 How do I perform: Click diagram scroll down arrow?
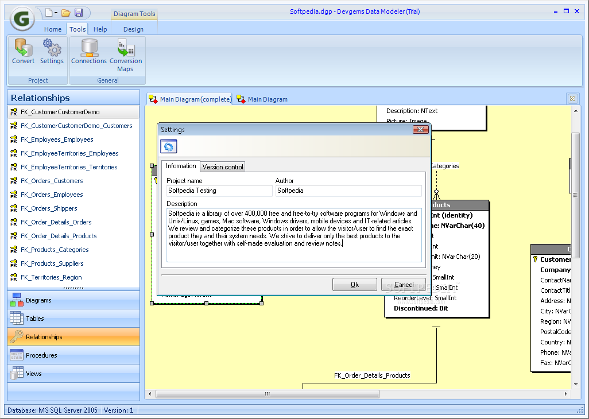click(576, 385)
